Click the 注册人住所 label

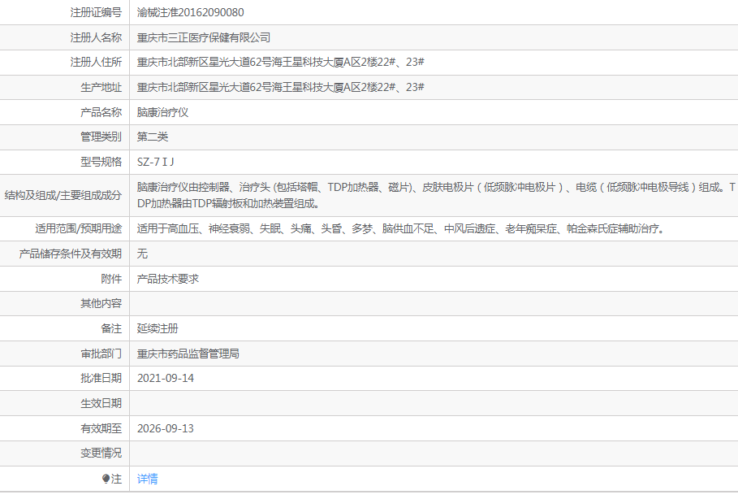point(96,62)
